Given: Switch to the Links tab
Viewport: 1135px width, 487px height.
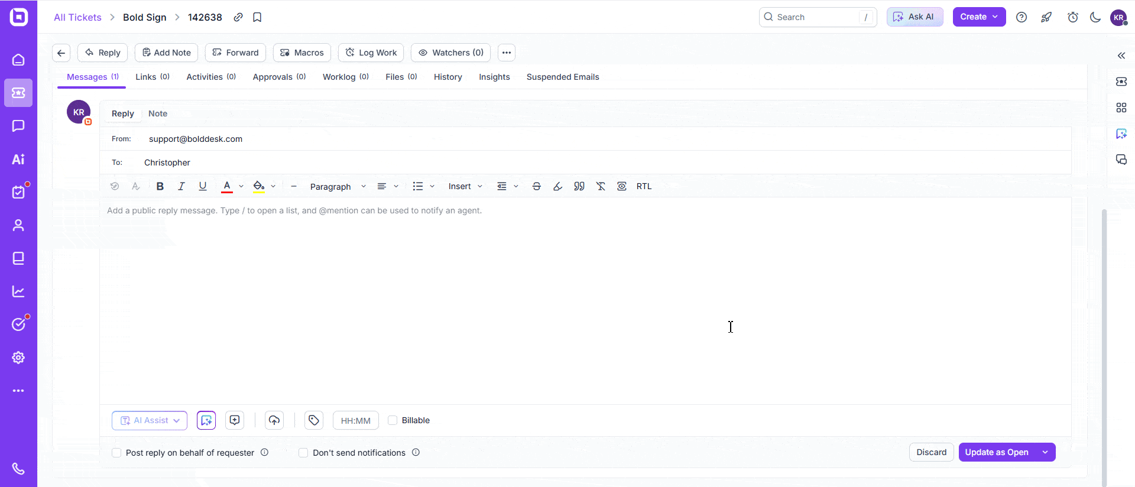Looking at the screenshot, I should (x=153, y=77).
